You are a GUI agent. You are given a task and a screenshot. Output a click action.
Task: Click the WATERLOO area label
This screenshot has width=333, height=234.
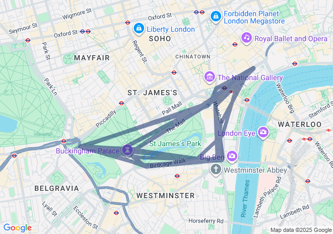click(300, 124)
